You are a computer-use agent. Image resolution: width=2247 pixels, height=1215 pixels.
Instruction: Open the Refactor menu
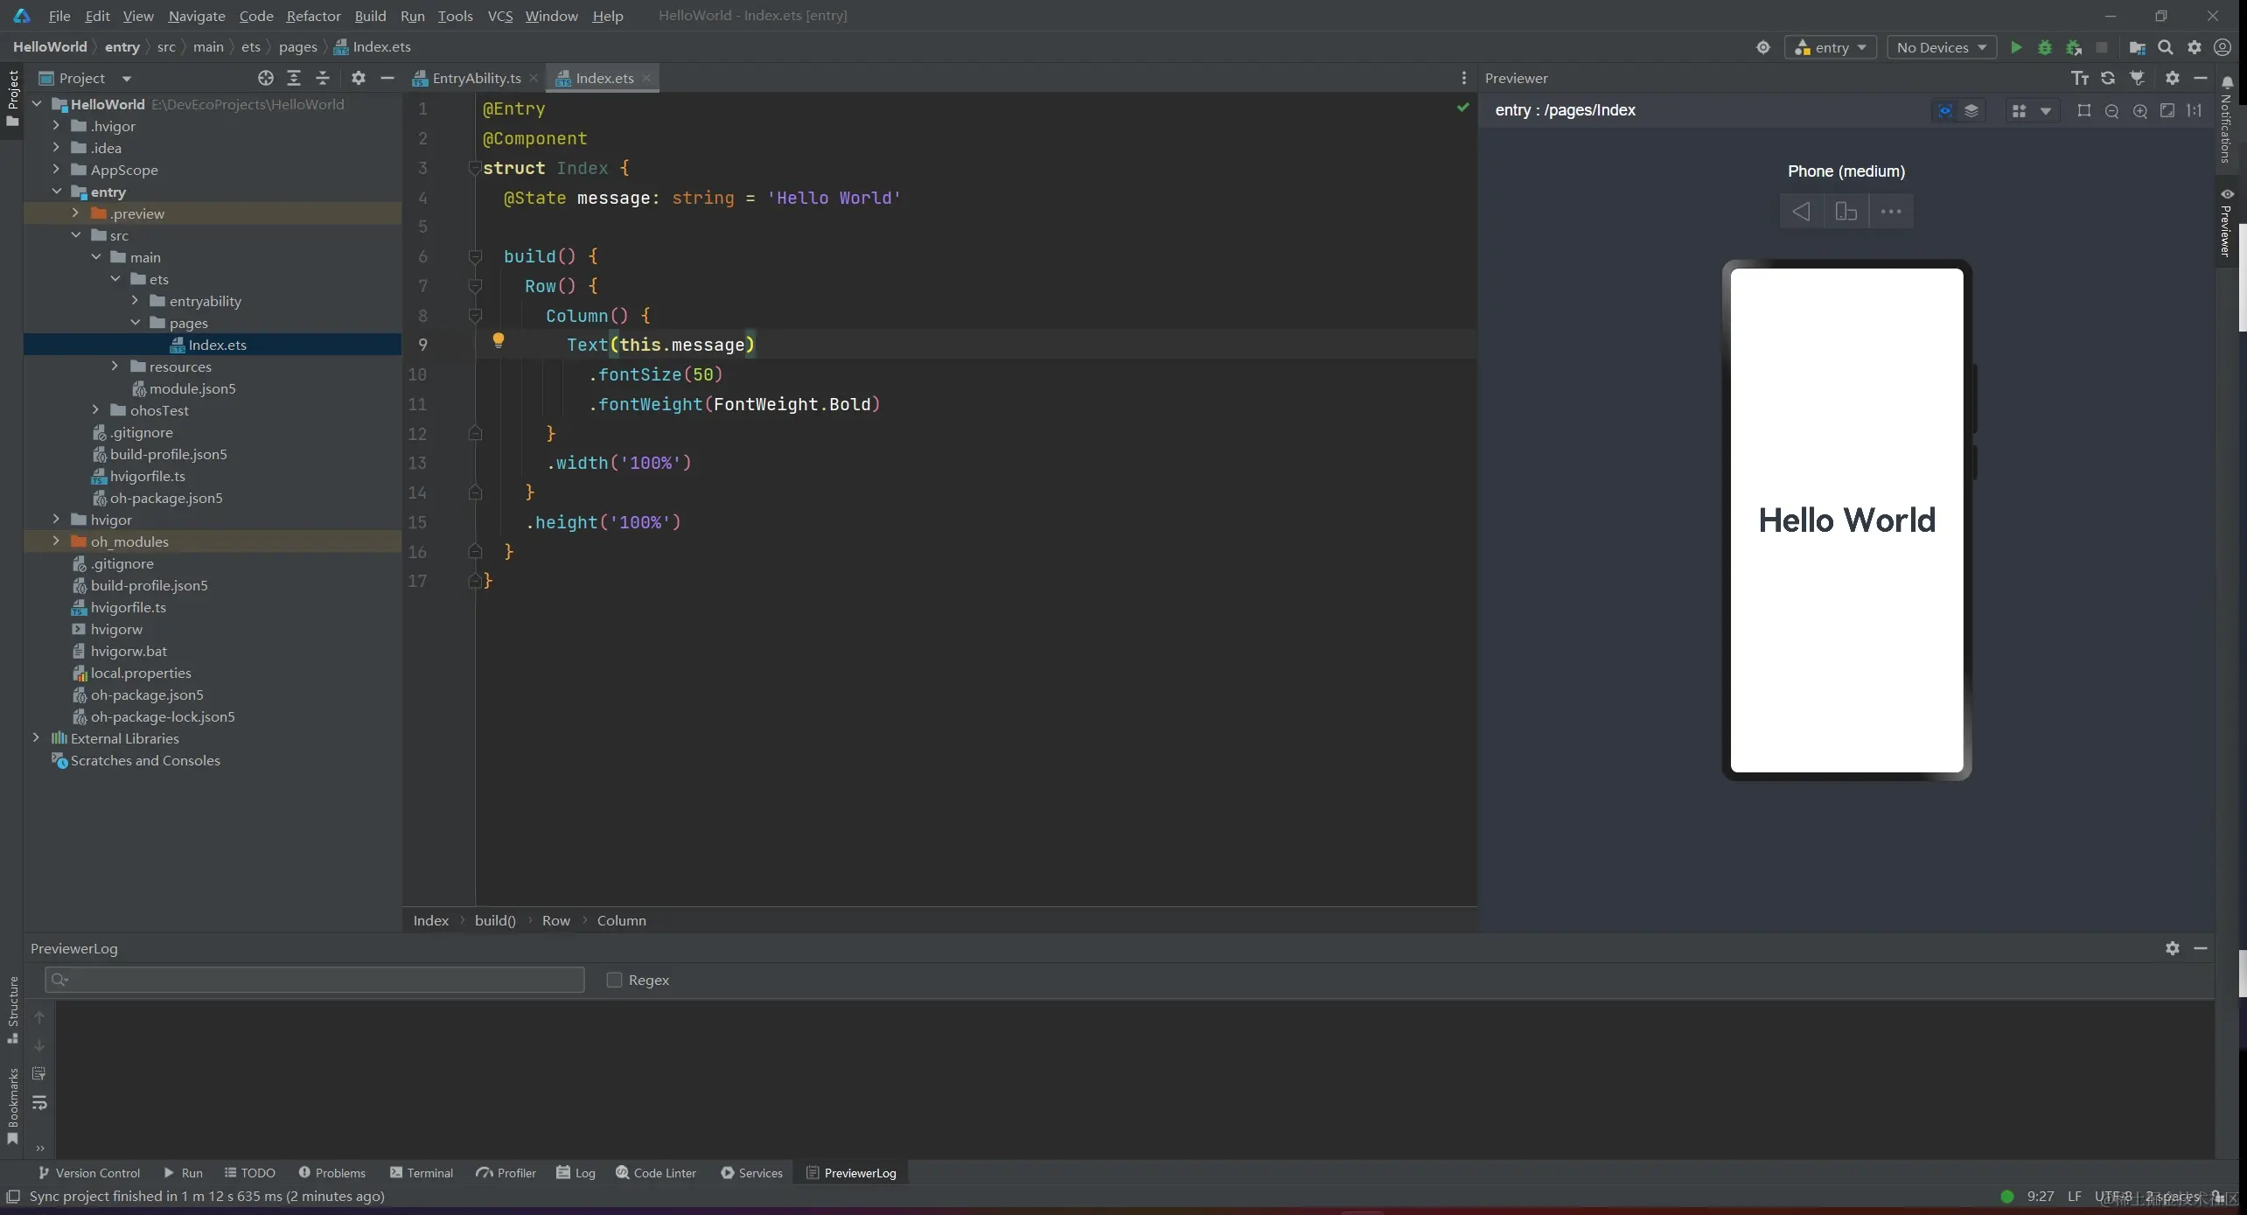click(x=313, y=16)
